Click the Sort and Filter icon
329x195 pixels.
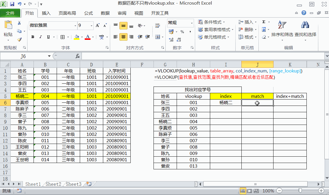pos(282,25)
